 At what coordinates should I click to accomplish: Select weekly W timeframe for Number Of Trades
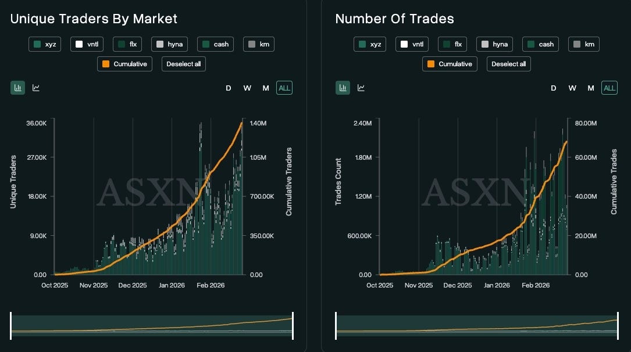[572, 88]
